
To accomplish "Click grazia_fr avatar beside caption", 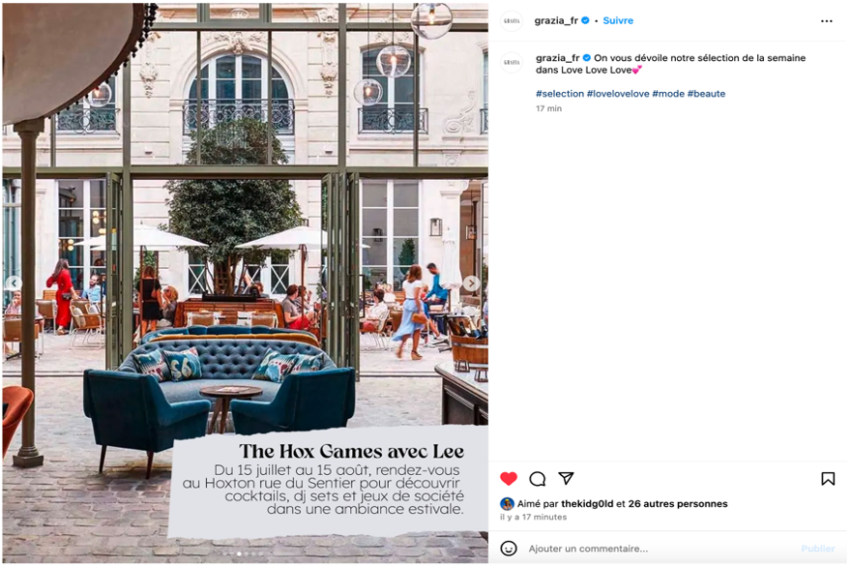I will tap(512, 63).
